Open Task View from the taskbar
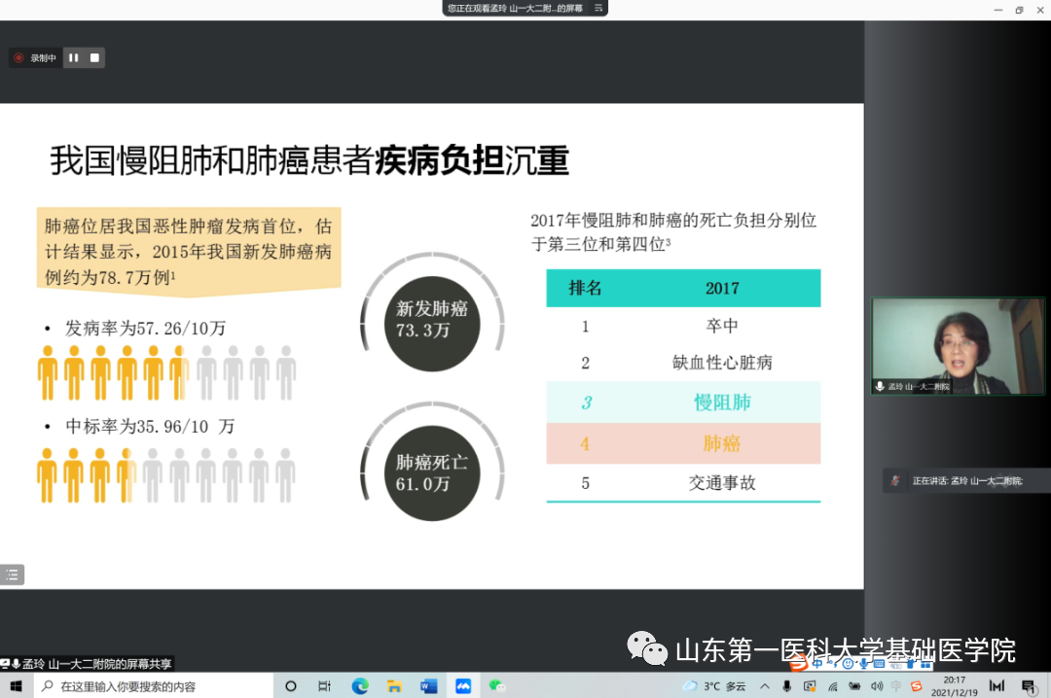1051x698 pixels. point(324,686)
